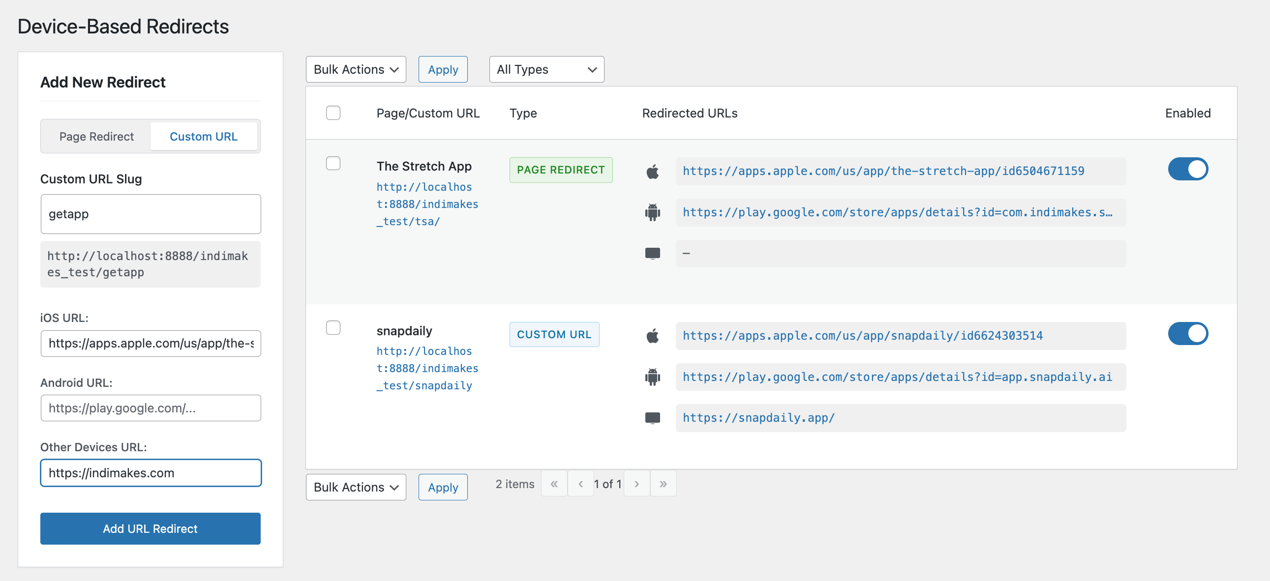
Task: Click The Stretch App empty desktop URL dash
Action: point(686,253)
